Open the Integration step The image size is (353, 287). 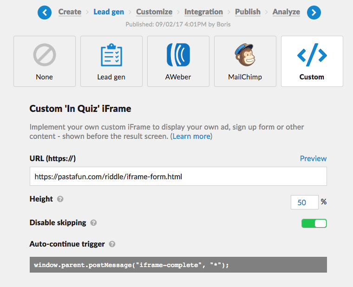[204, 12]
